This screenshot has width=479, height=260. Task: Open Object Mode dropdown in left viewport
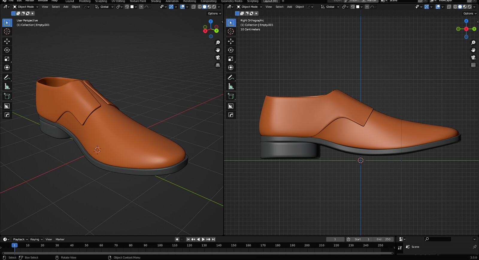[x=26, y=7]
